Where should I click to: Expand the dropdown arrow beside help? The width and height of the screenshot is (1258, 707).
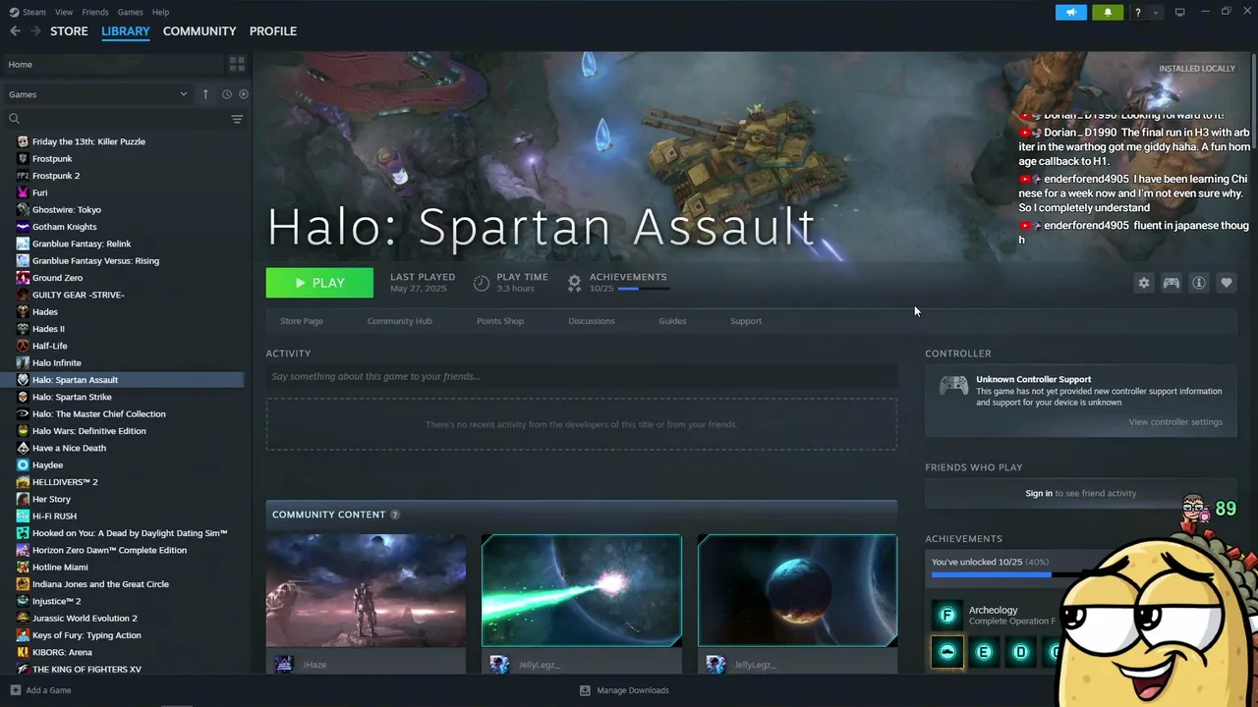pyautogui.click(x=1156, y=13)
